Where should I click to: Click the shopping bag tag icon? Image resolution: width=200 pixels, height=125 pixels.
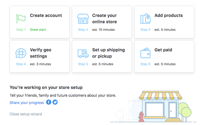coord(145,19)
